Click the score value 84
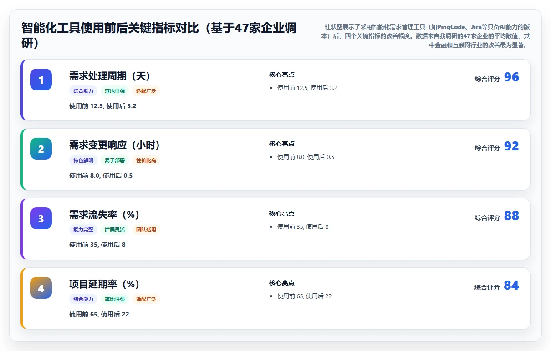 511,286
